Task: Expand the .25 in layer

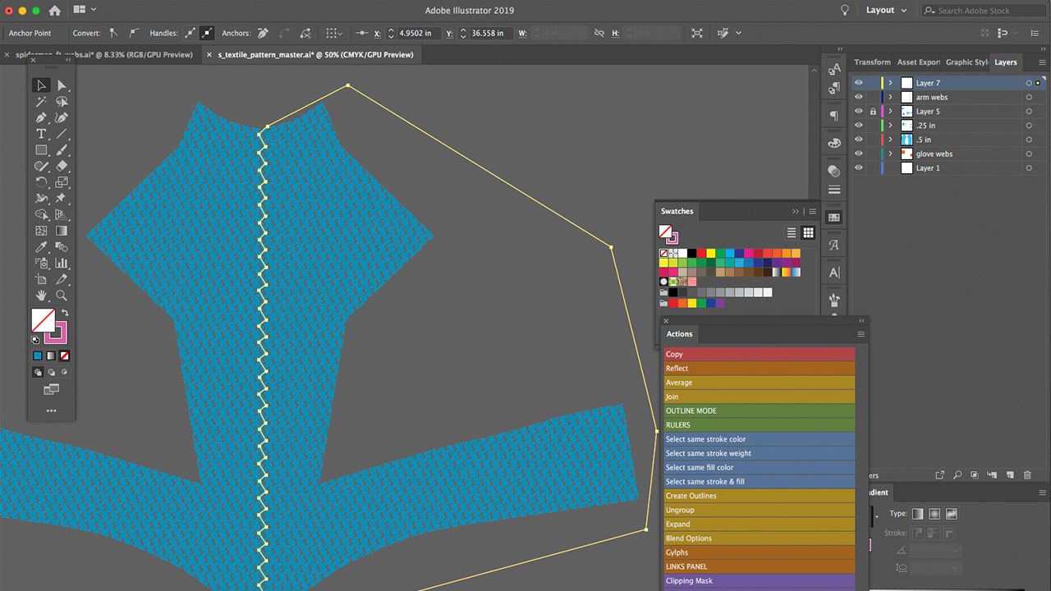Action: coord(891,126)
